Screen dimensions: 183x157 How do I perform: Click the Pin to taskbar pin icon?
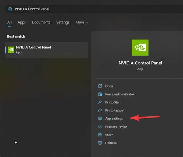[x=100, y=111]
